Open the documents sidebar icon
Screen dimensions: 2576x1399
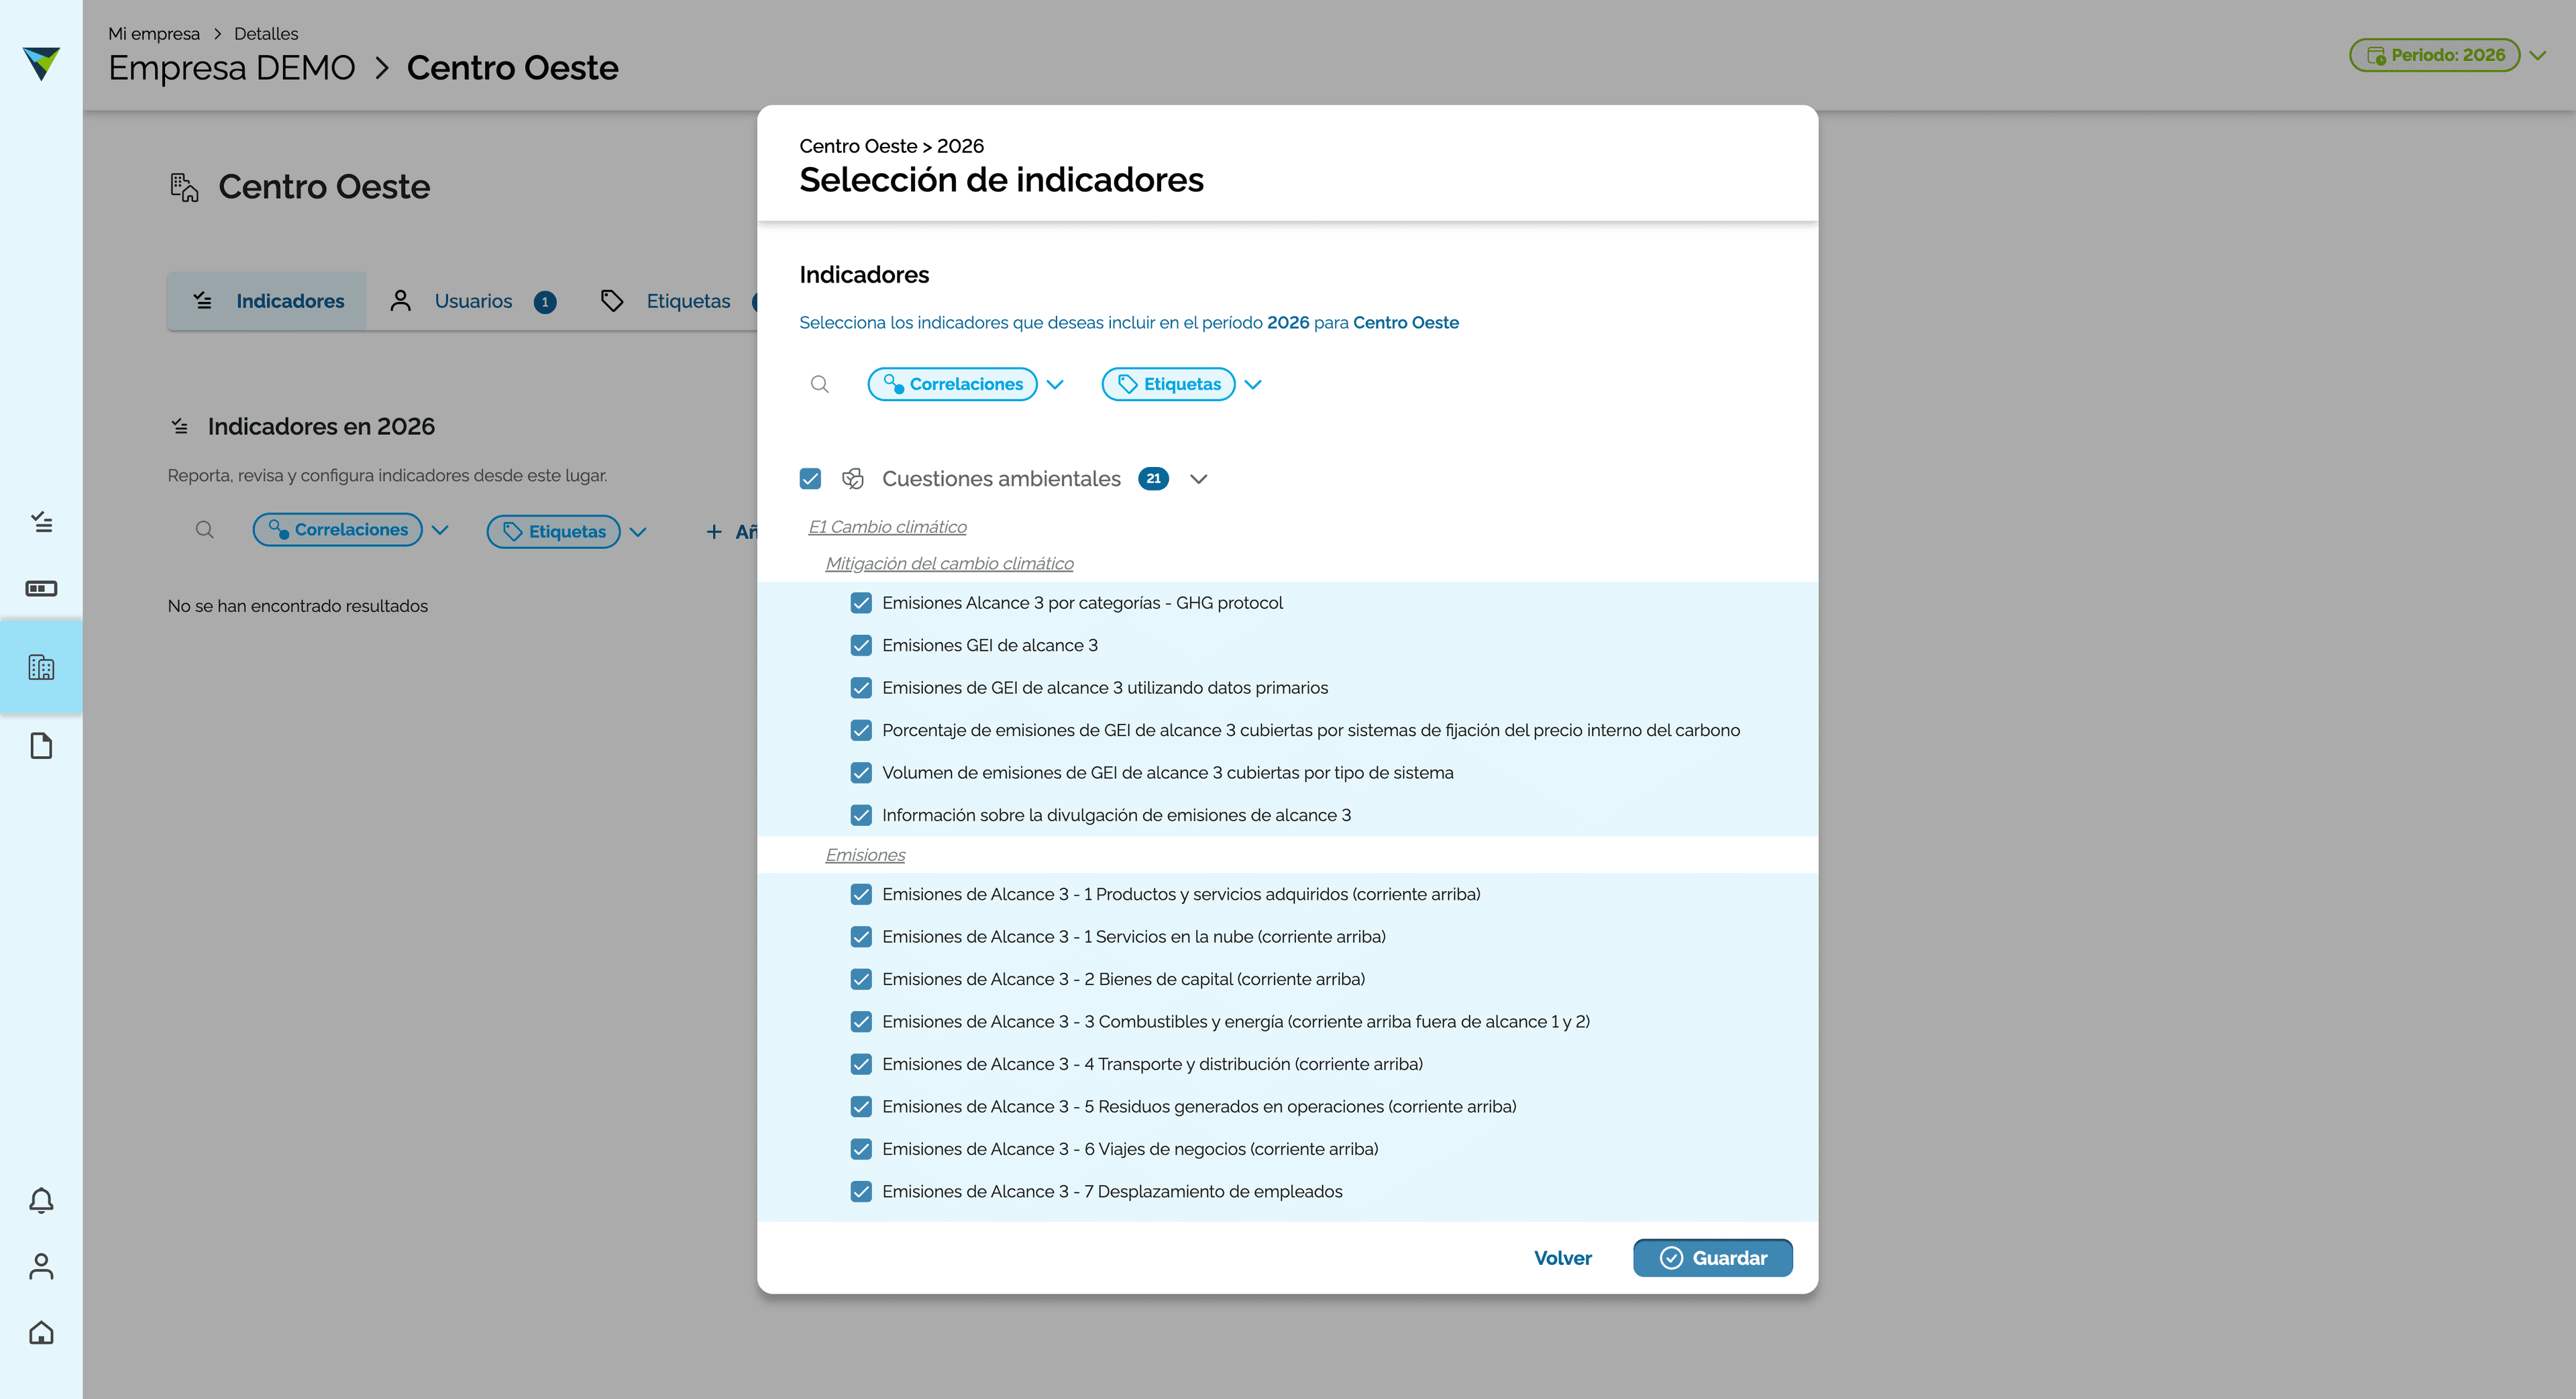(41, 746)
